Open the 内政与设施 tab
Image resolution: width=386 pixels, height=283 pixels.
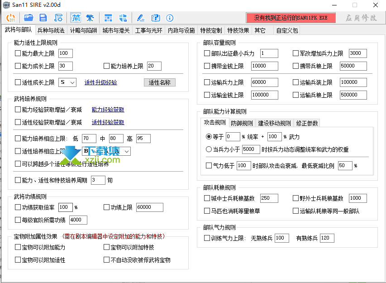pyautogui.click(x=181, y=30)
